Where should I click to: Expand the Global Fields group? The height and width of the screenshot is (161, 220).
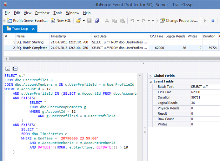tap(150, 76)
